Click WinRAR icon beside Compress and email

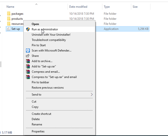[28, 72]
